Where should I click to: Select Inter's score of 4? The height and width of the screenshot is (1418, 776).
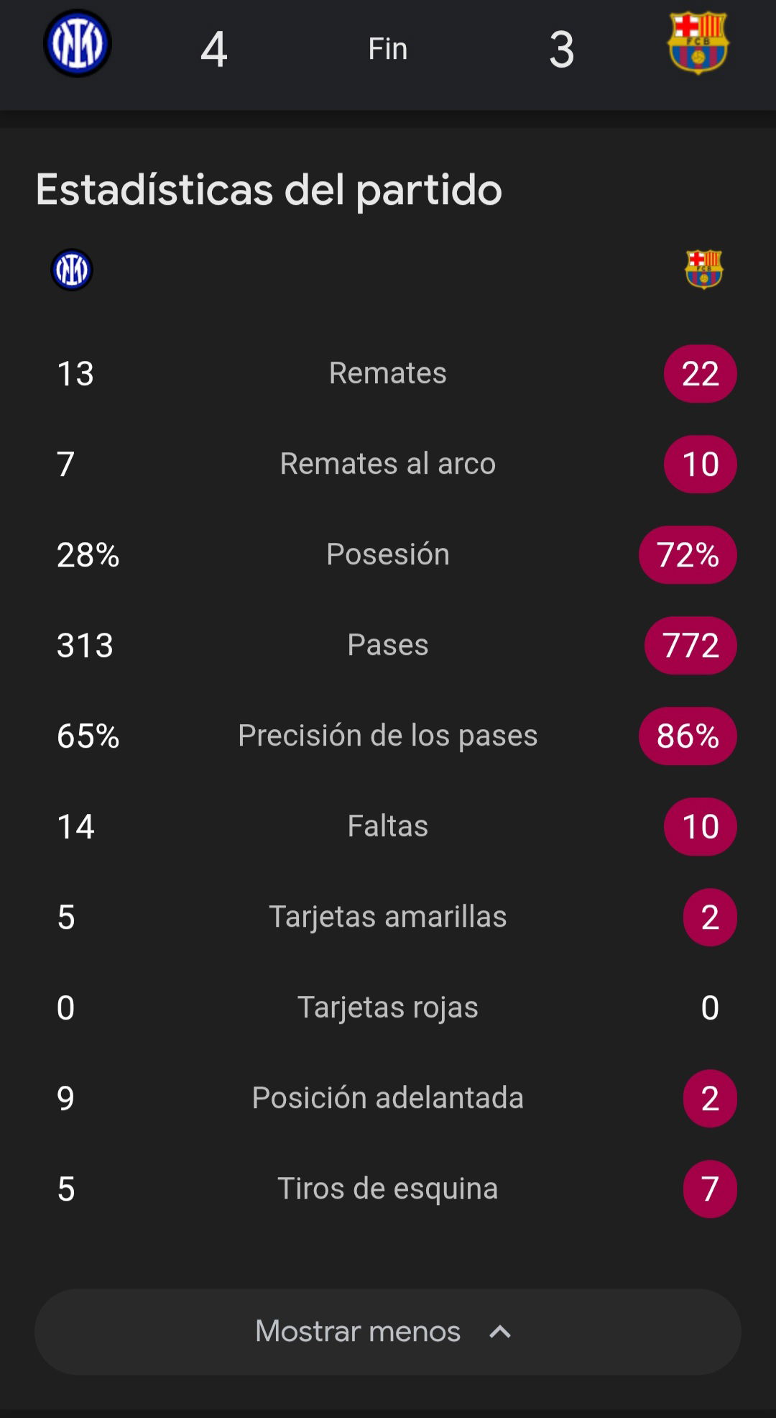(214, 50)
